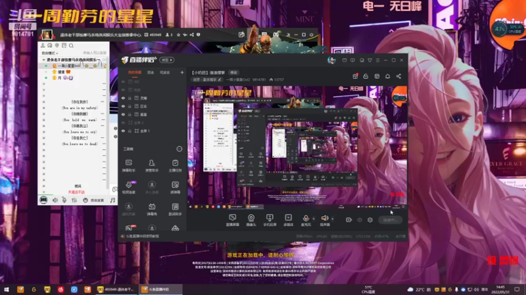Collapse the channel tree root in voice chat

(43, 60)
